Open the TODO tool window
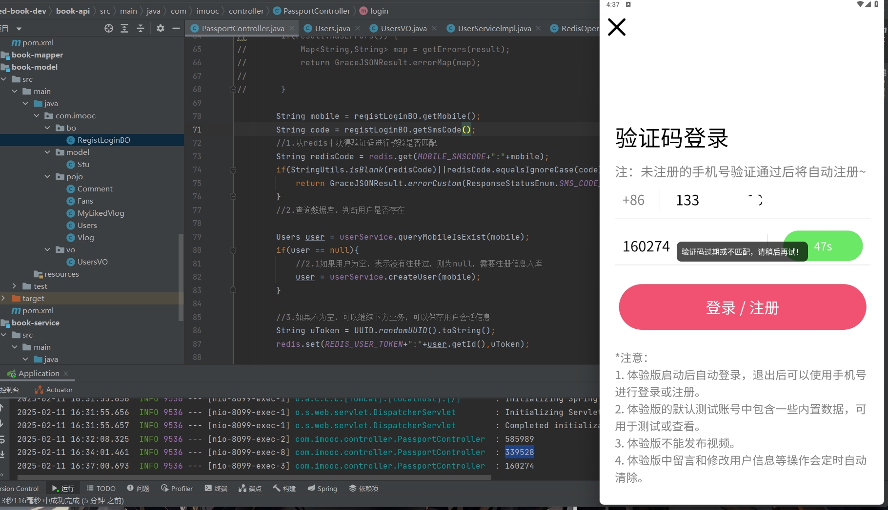The height and width of the screenshot is (510, 888). pyautogui.click(x=101, y=488)
